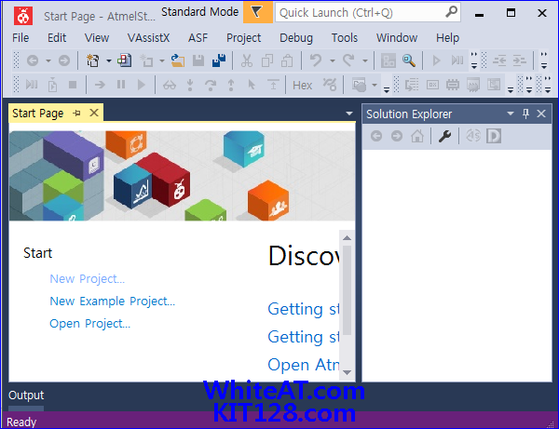Open Navigate Backward history dropdown
Screen dimensions: 559x429
(x=48, y=60)
